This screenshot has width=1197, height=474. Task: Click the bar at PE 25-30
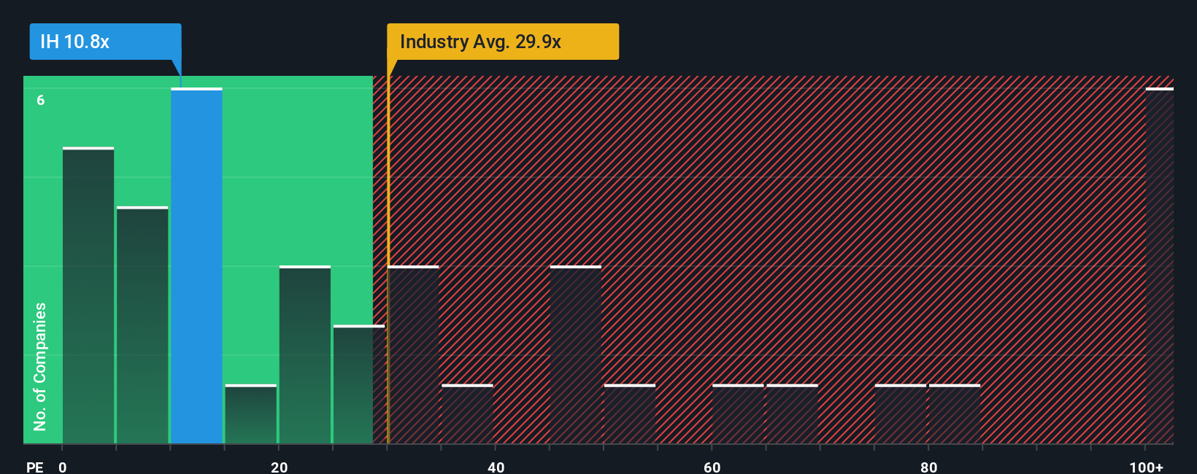359,384
